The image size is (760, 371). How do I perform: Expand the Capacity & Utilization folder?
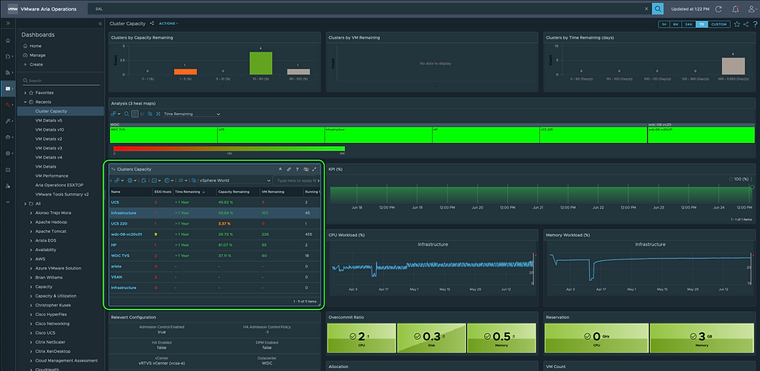tap(31, 296)
